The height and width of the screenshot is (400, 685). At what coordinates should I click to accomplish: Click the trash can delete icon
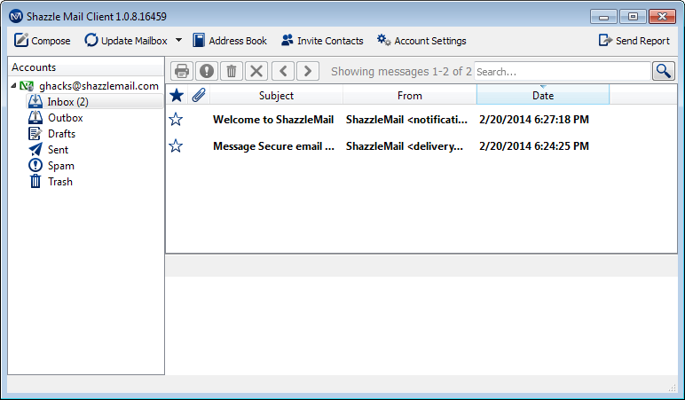(x=231, y=71)
